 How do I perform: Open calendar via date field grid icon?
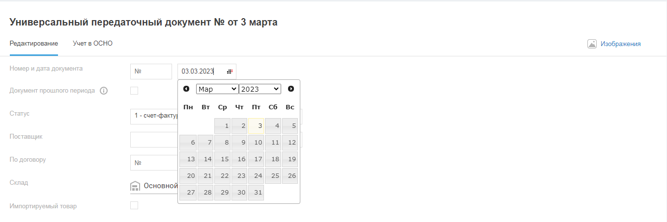(x=230, y=72)
